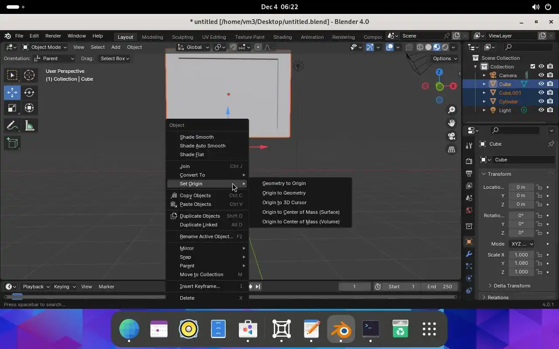Select the Annotate pencil tool

click(12, 126)
